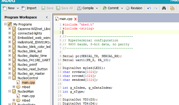This screenshot has height=105, width=179.
Task: Select the main.cpp editor tab
Action: (66, 19)
